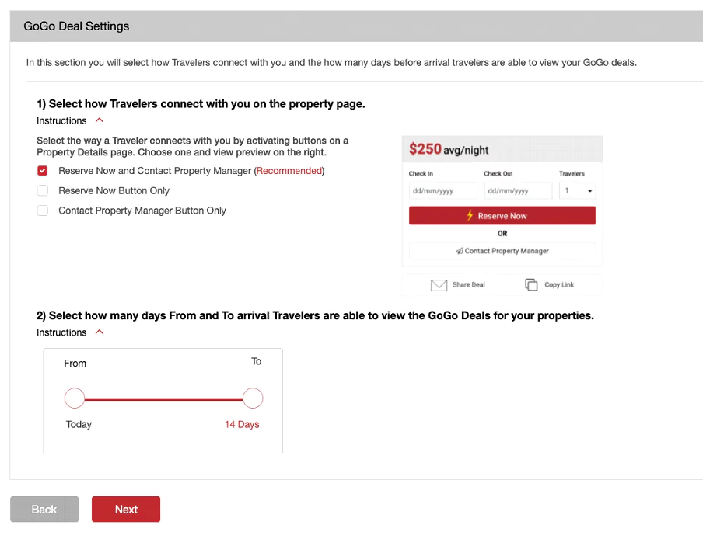The height and width of the screenshot is (536, 703).
Task: Check Contact Property Manager Button Only
Action: click(x=43, y=211)
